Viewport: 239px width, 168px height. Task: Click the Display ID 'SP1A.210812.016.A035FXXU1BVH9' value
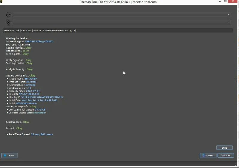(42, 97)
